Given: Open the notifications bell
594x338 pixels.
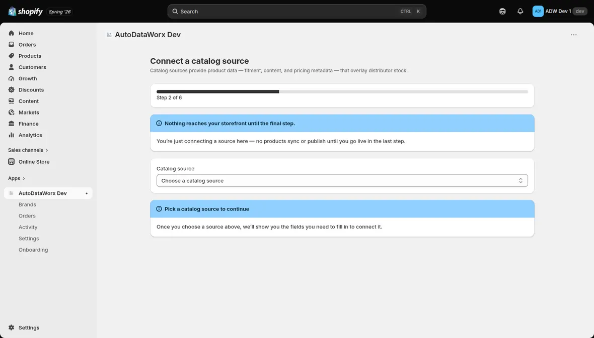Looking at the screenshot, I should pos(520,12).
